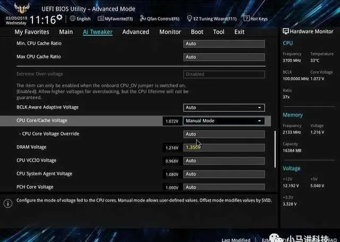This screenshot has height=242, width=340.
Task: Select the Ai Tweaker tab
Action: [98, 32]
